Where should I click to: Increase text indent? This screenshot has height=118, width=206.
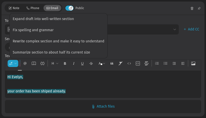click(x=174, y=63)
